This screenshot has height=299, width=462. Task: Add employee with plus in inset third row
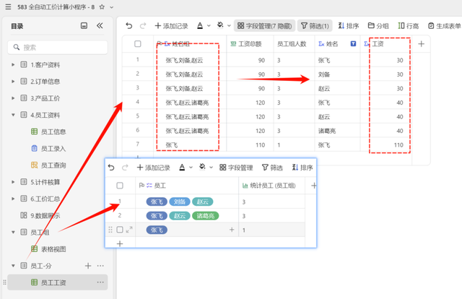click(232, 230)
